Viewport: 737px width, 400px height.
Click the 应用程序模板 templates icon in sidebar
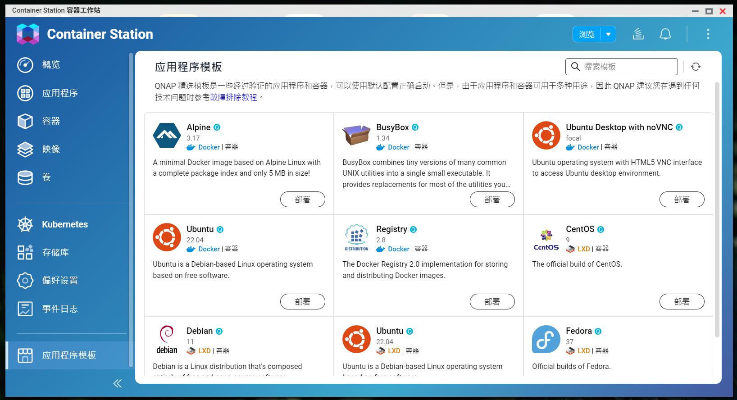pyautogui.click(x=25, y=355)
